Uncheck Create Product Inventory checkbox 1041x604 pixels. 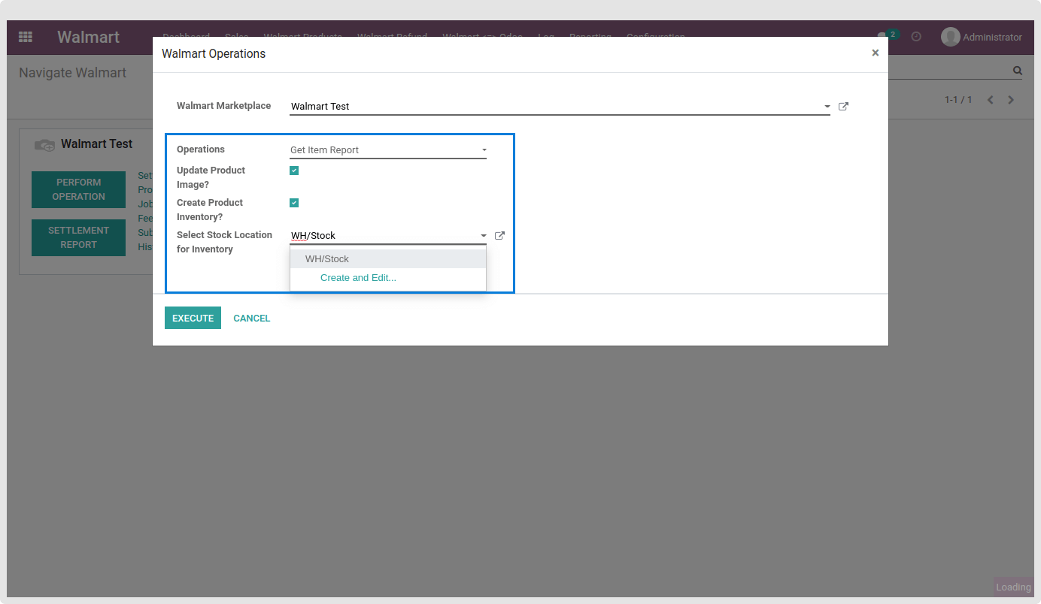294,203
